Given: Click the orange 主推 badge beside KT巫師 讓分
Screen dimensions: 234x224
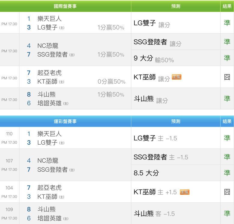Looking at the screenshot, I should click(x=177, y=77).
